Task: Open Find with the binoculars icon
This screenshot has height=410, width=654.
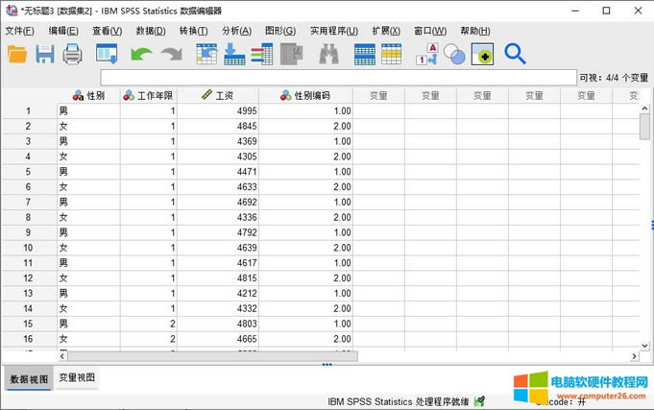Action: (x=329, y=55)
